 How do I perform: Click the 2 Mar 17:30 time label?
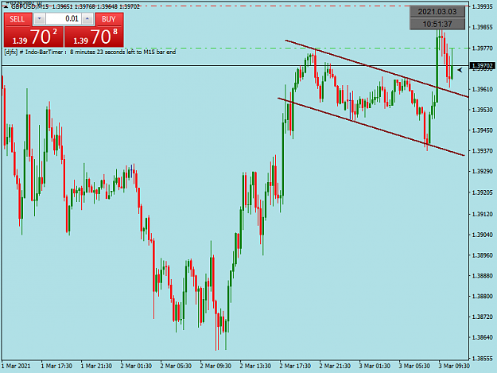(295, 366)
